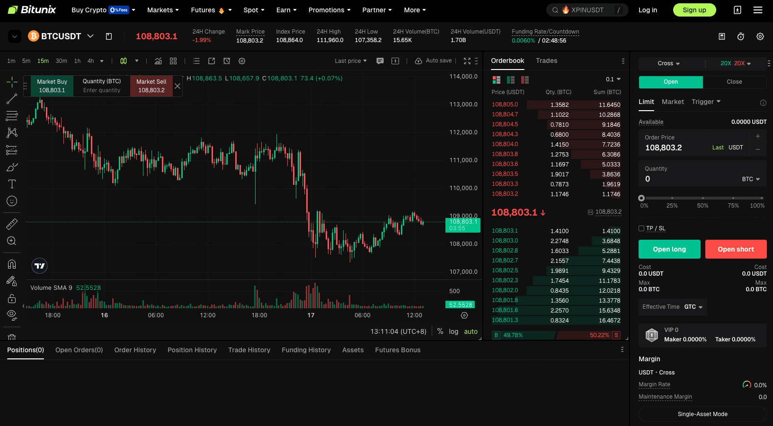The width and height of the screenshot is (773, 426).
Task: Open the Last price dropdown
Action: coord(351,61)
